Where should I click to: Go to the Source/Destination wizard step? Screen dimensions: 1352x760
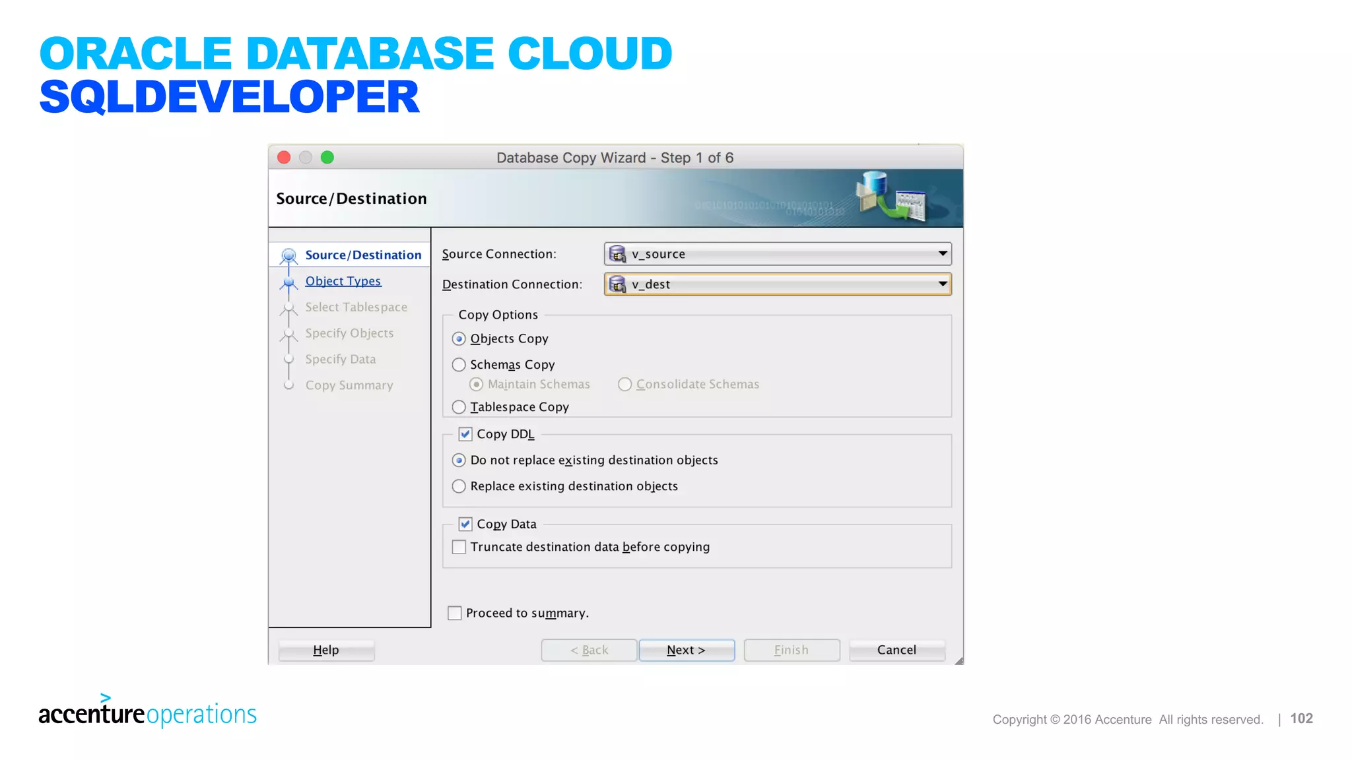pos(363,255)
